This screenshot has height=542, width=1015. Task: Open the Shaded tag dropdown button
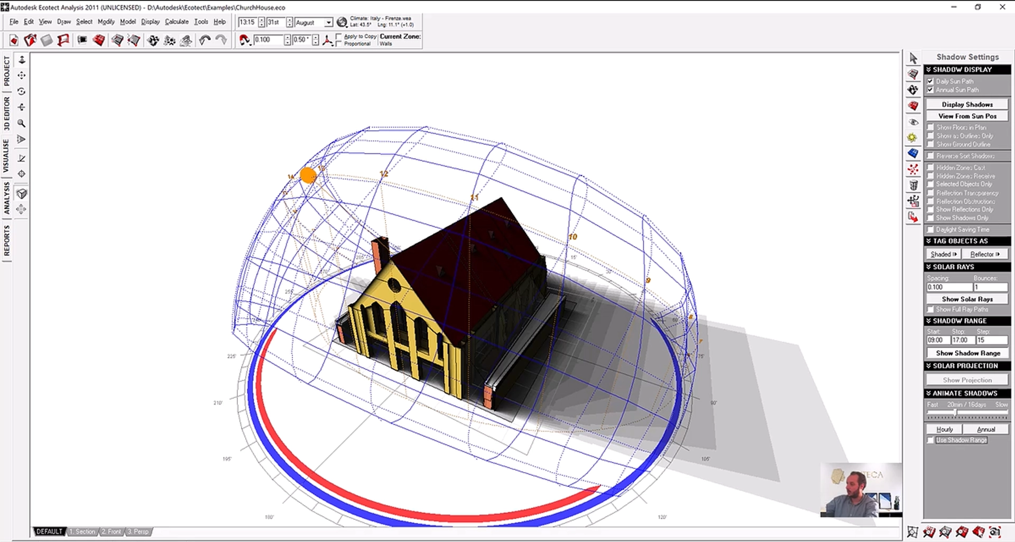(944, 254)
